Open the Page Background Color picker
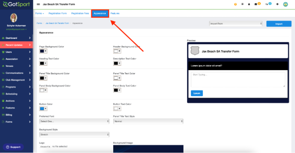 tap(43, 51)
